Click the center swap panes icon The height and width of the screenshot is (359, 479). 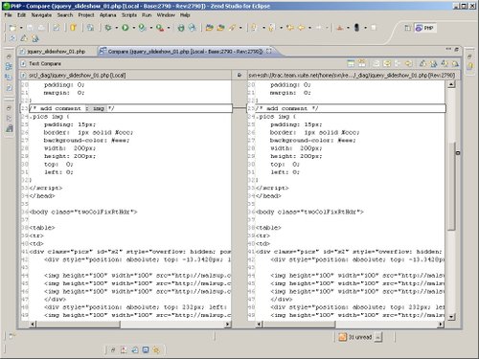[x=239, y=75]
